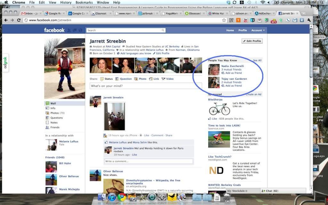Open Questions in the profile sidebar
The image size is (328, 205).
pyautogui.click(x=54, y=118)
